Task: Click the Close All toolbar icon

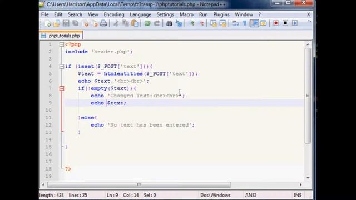Action: (x=95, y=23)
